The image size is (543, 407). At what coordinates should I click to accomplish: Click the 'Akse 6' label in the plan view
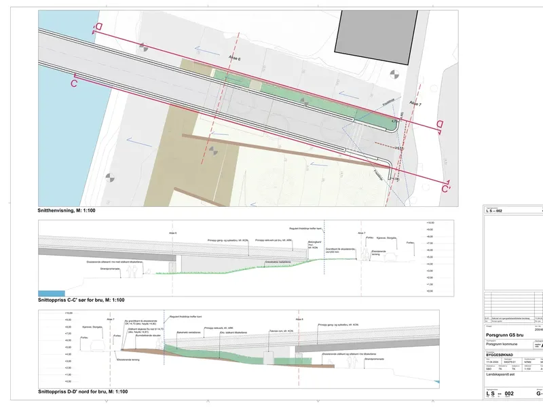(x=234, y=58)
